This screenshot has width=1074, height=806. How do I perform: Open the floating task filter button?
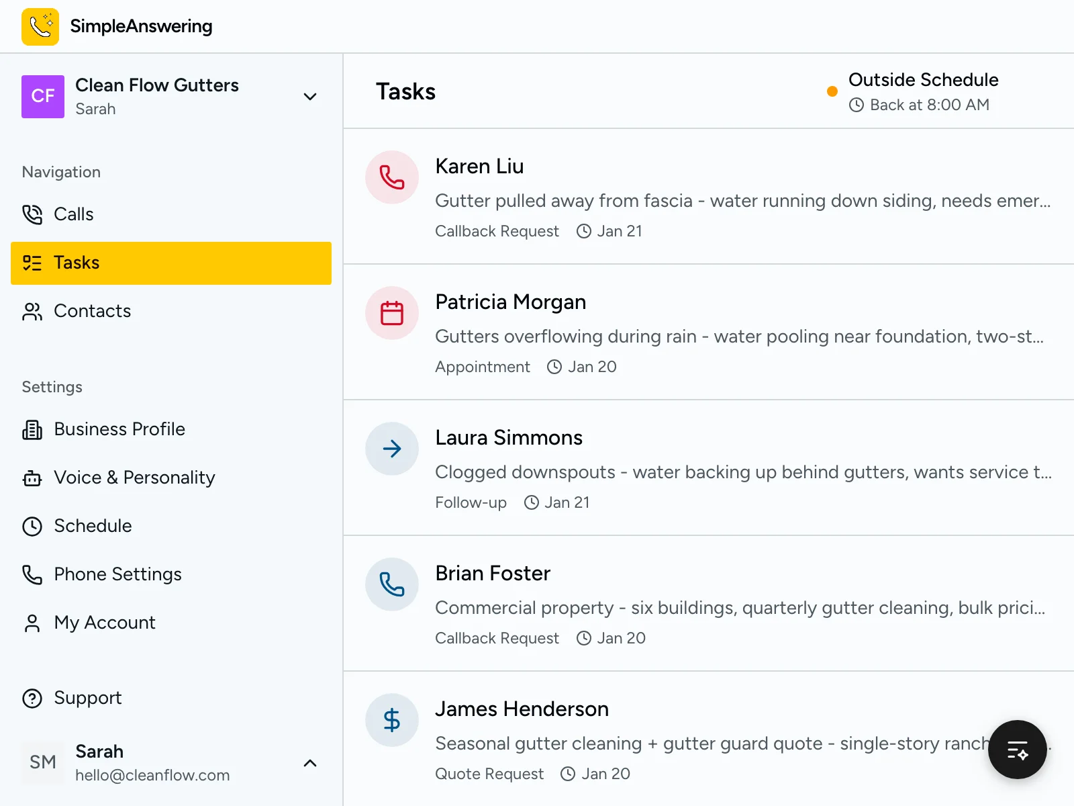coord(1017,750)
